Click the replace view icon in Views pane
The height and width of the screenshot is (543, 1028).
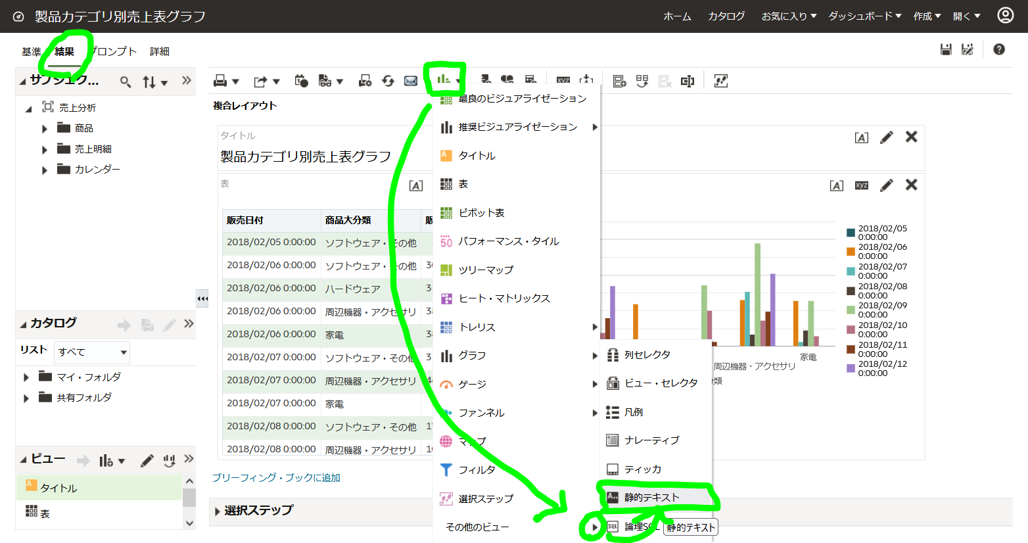pyautogui.click(x=170, y=461)
